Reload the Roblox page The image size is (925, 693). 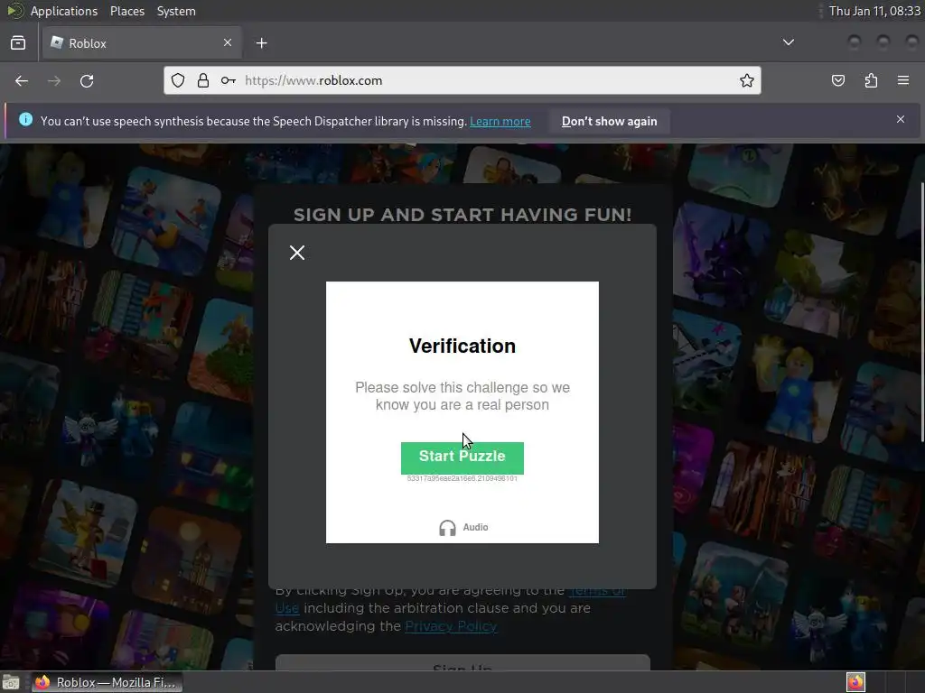(x=87, y=80)
